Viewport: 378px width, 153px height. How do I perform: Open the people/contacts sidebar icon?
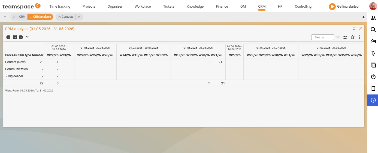pos(373,18)
